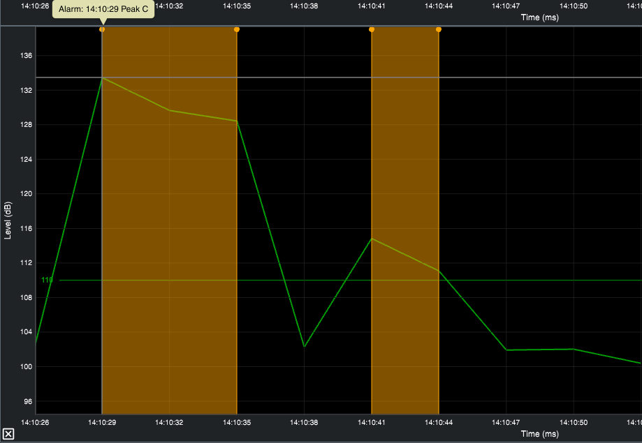The image size is (642, 443).
Task: Click the 112 value on the level axis
Action: [x=27, y=263]
